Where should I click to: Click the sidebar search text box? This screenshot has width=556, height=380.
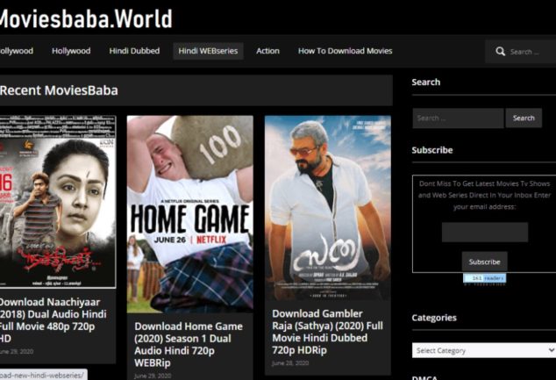[x=458, y=118]
